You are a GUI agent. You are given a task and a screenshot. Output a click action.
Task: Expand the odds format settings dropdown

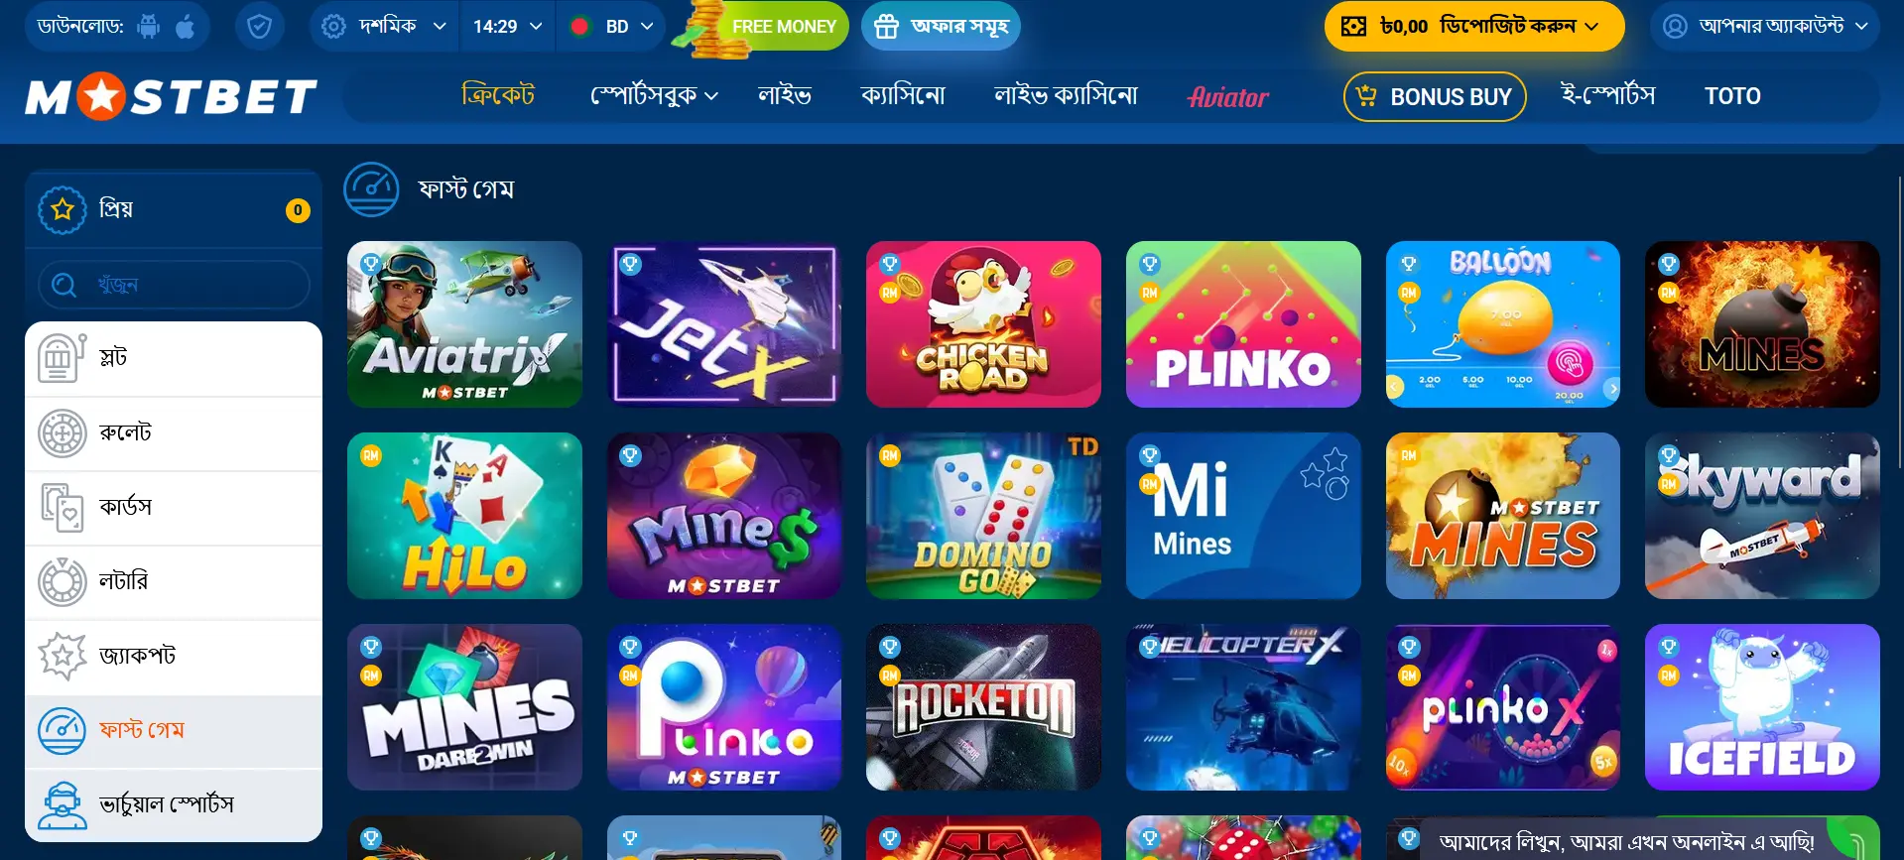pyautogui.click(x=384, y=27)
